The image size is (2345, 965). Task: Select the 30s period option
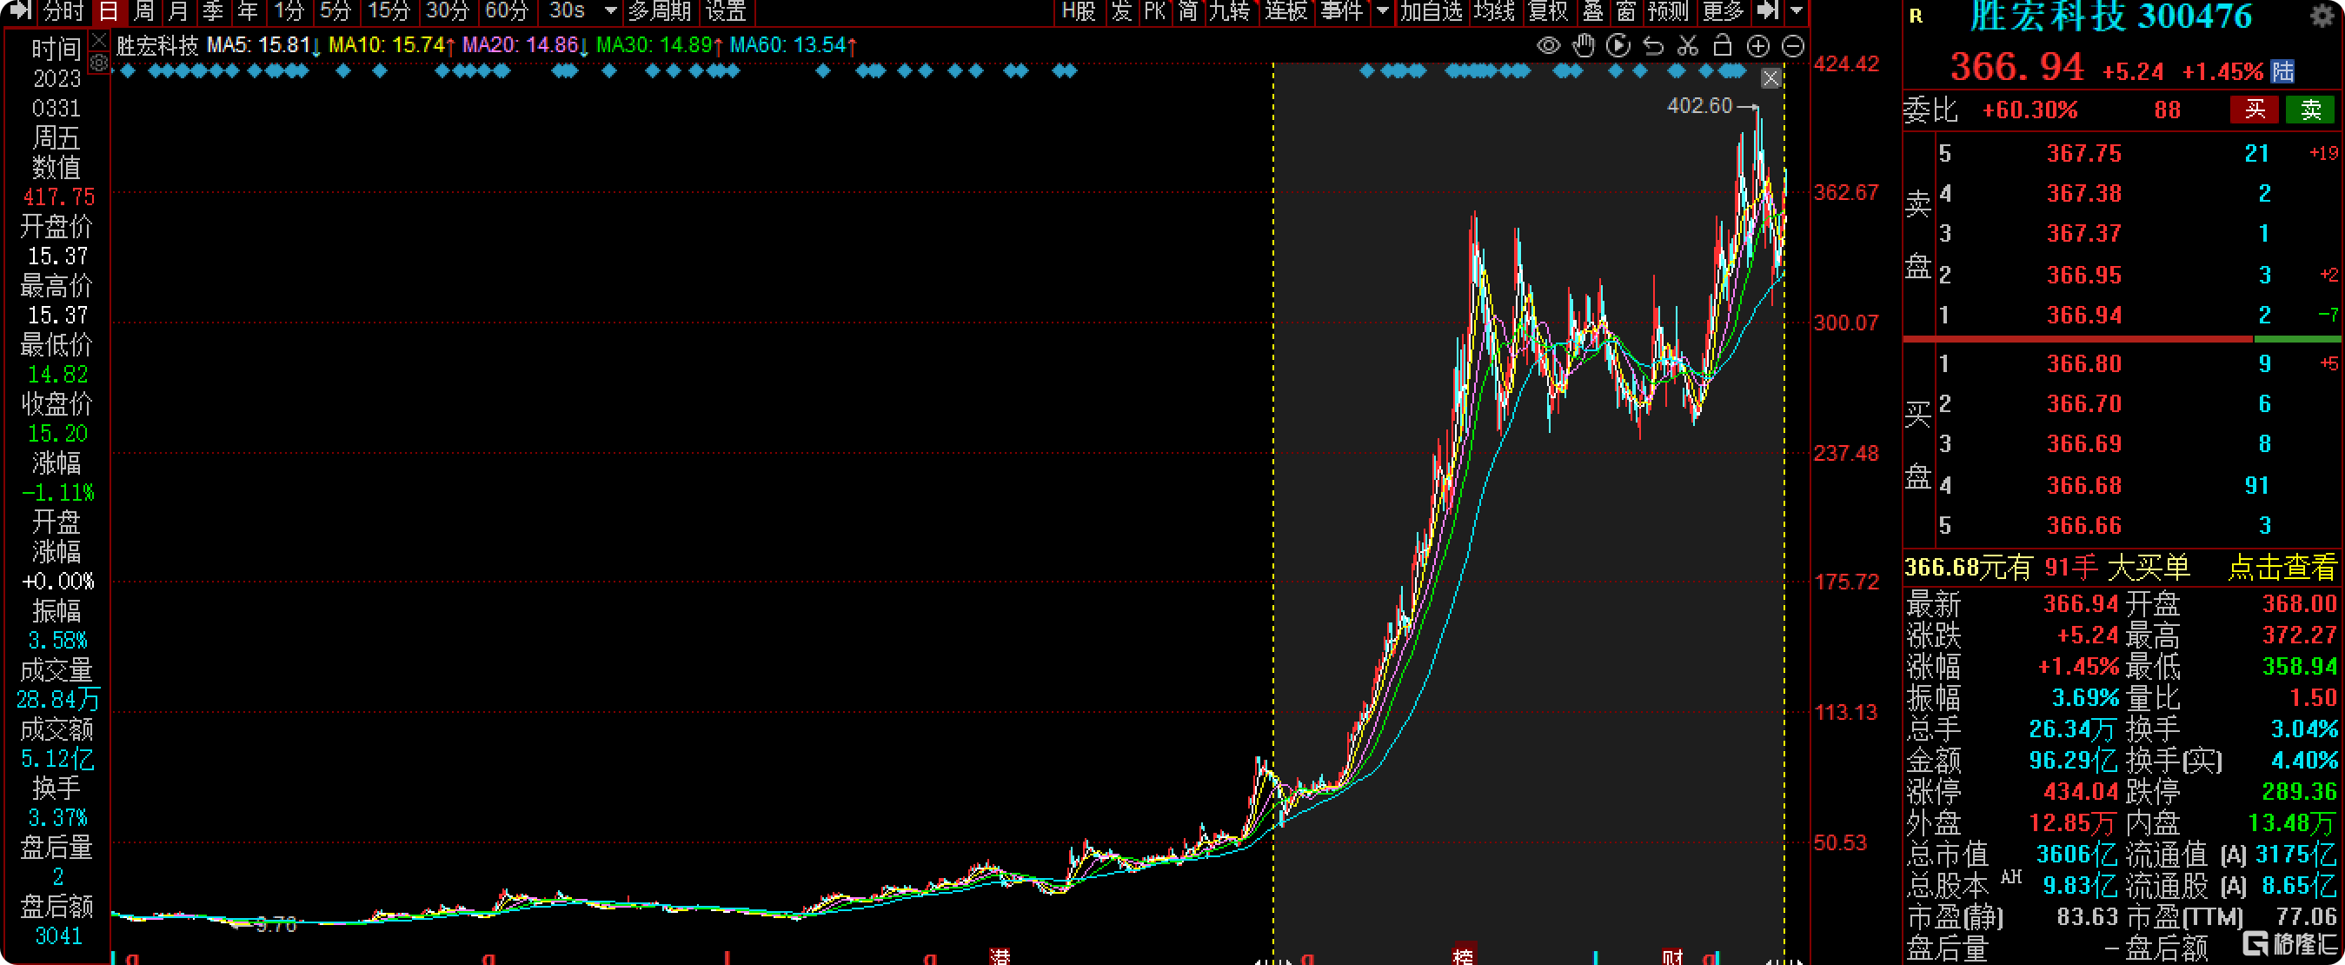coord(566,11)
